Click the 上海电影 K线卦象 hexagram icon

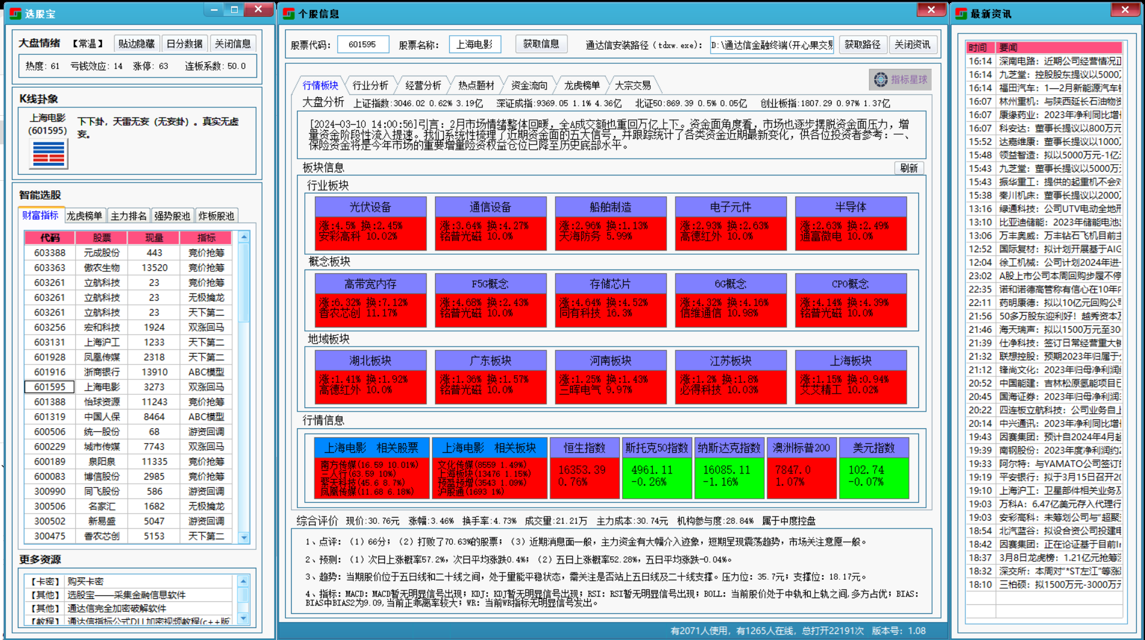pos(48,154)
